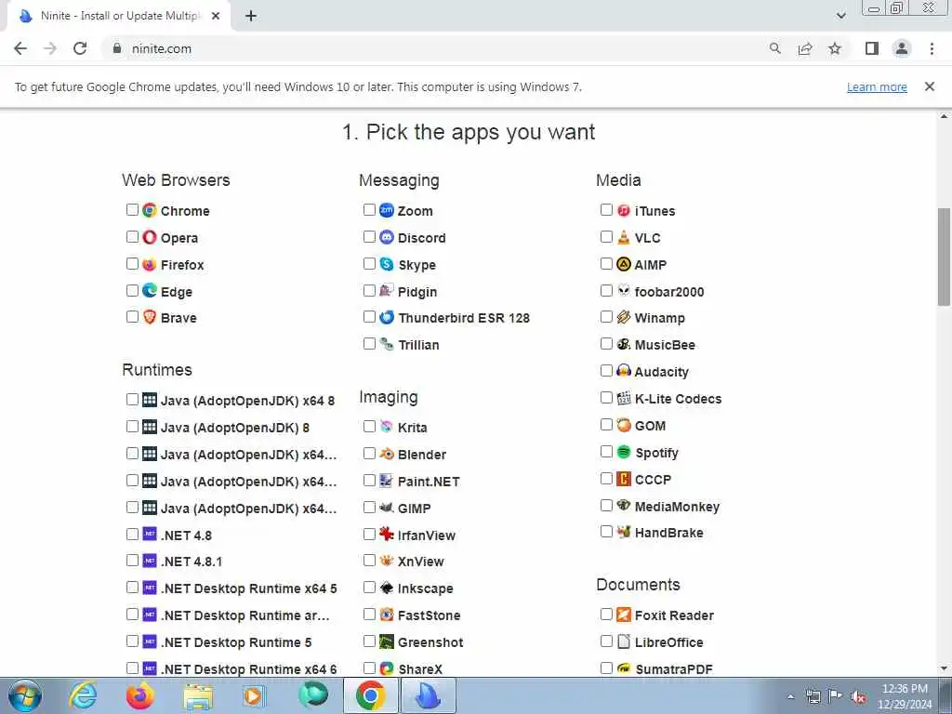Click the Discord icon
Screen dimensions: 952x714
(387, 237)
